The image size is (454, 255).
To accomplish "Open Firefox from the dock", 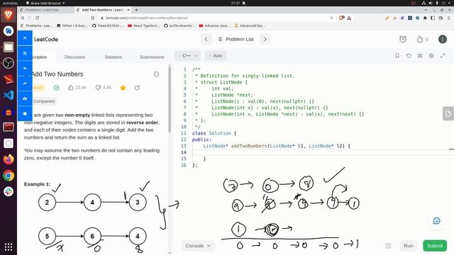I will [x=9, y=159].
